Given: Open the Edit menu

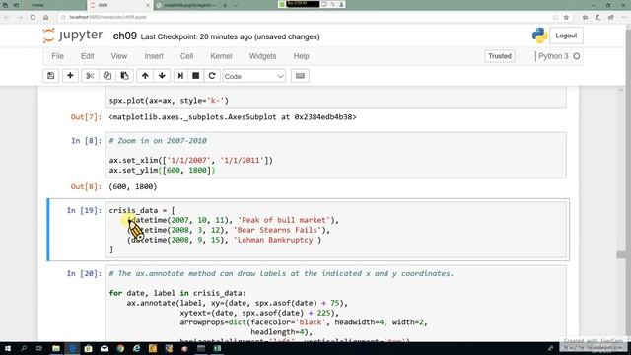Looking at the screenshot, I should coord(88,56).
